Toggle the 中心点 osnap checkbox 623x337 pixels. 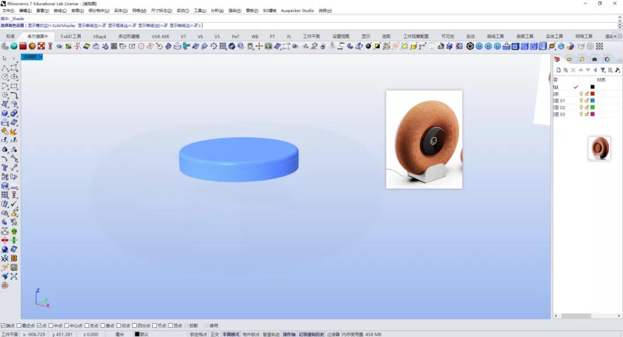point(67,325)
